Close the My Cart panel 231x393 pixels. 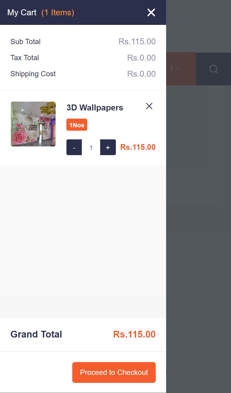pyautogui.click(x=151, y=12)
